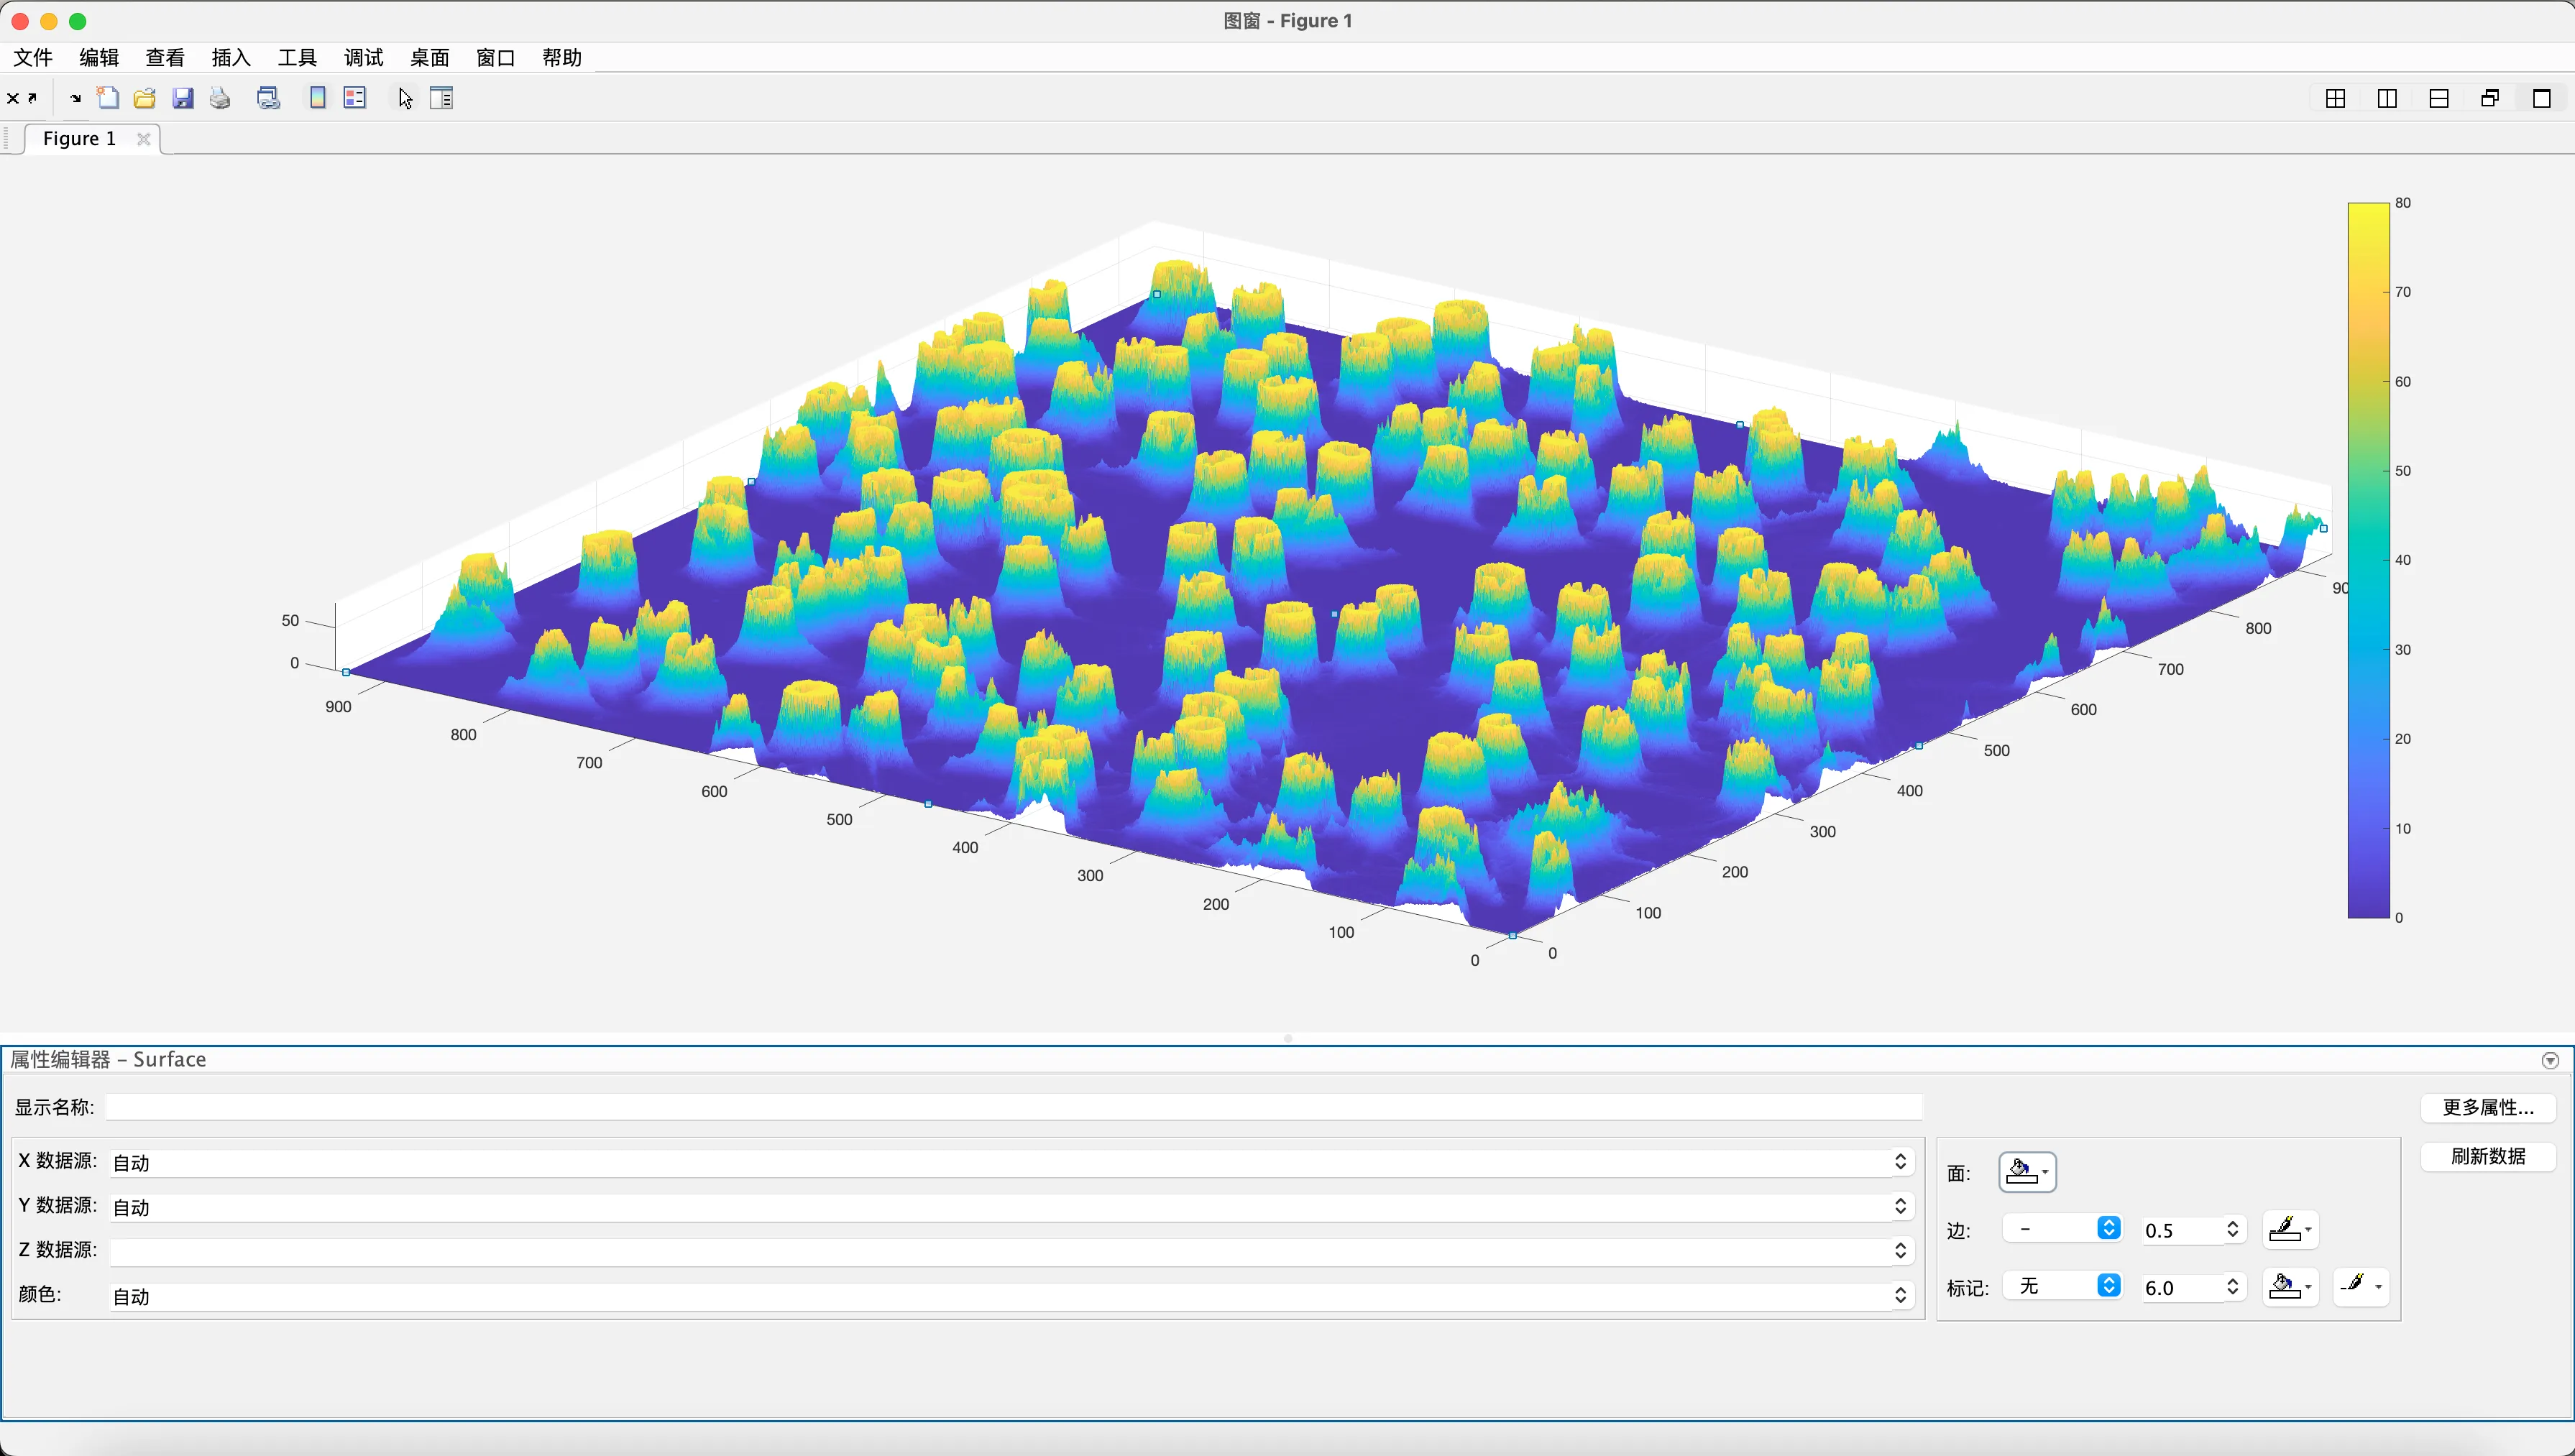2575x1456 pixels.
Task: Click the undock up-right arrow icon in toolbar
Action: coord(33,97)
